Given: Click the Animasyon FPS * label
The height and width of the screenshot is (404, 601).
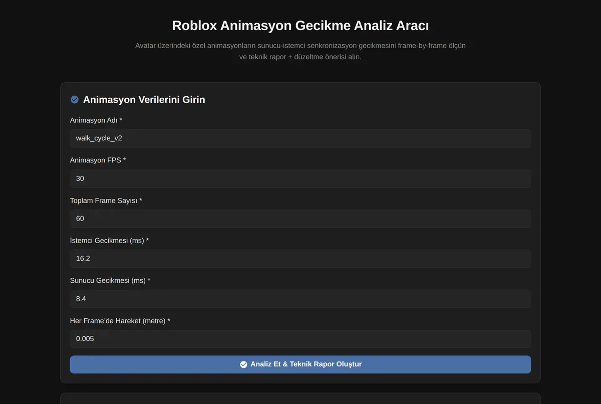Looking at the screenshot, I should pos(98,160).
